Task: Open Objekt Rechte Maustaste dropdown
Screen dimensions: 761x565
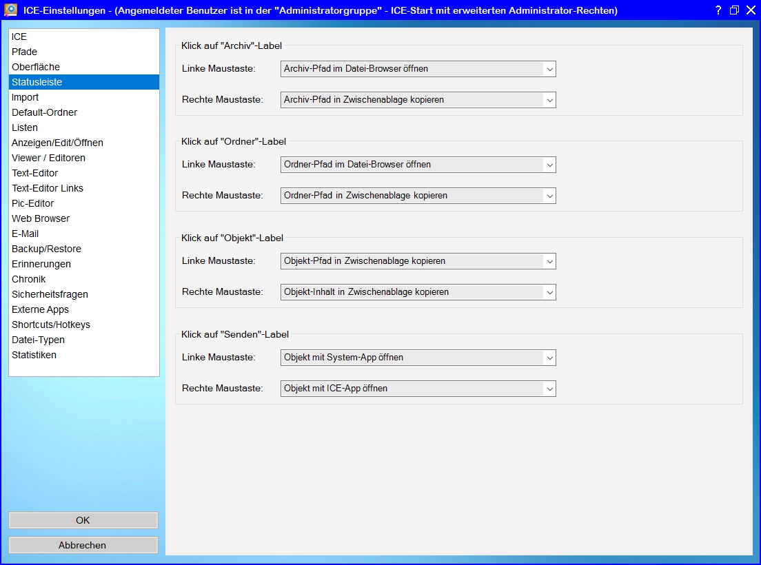Action: pyautogui.click(x=418, y=292)
